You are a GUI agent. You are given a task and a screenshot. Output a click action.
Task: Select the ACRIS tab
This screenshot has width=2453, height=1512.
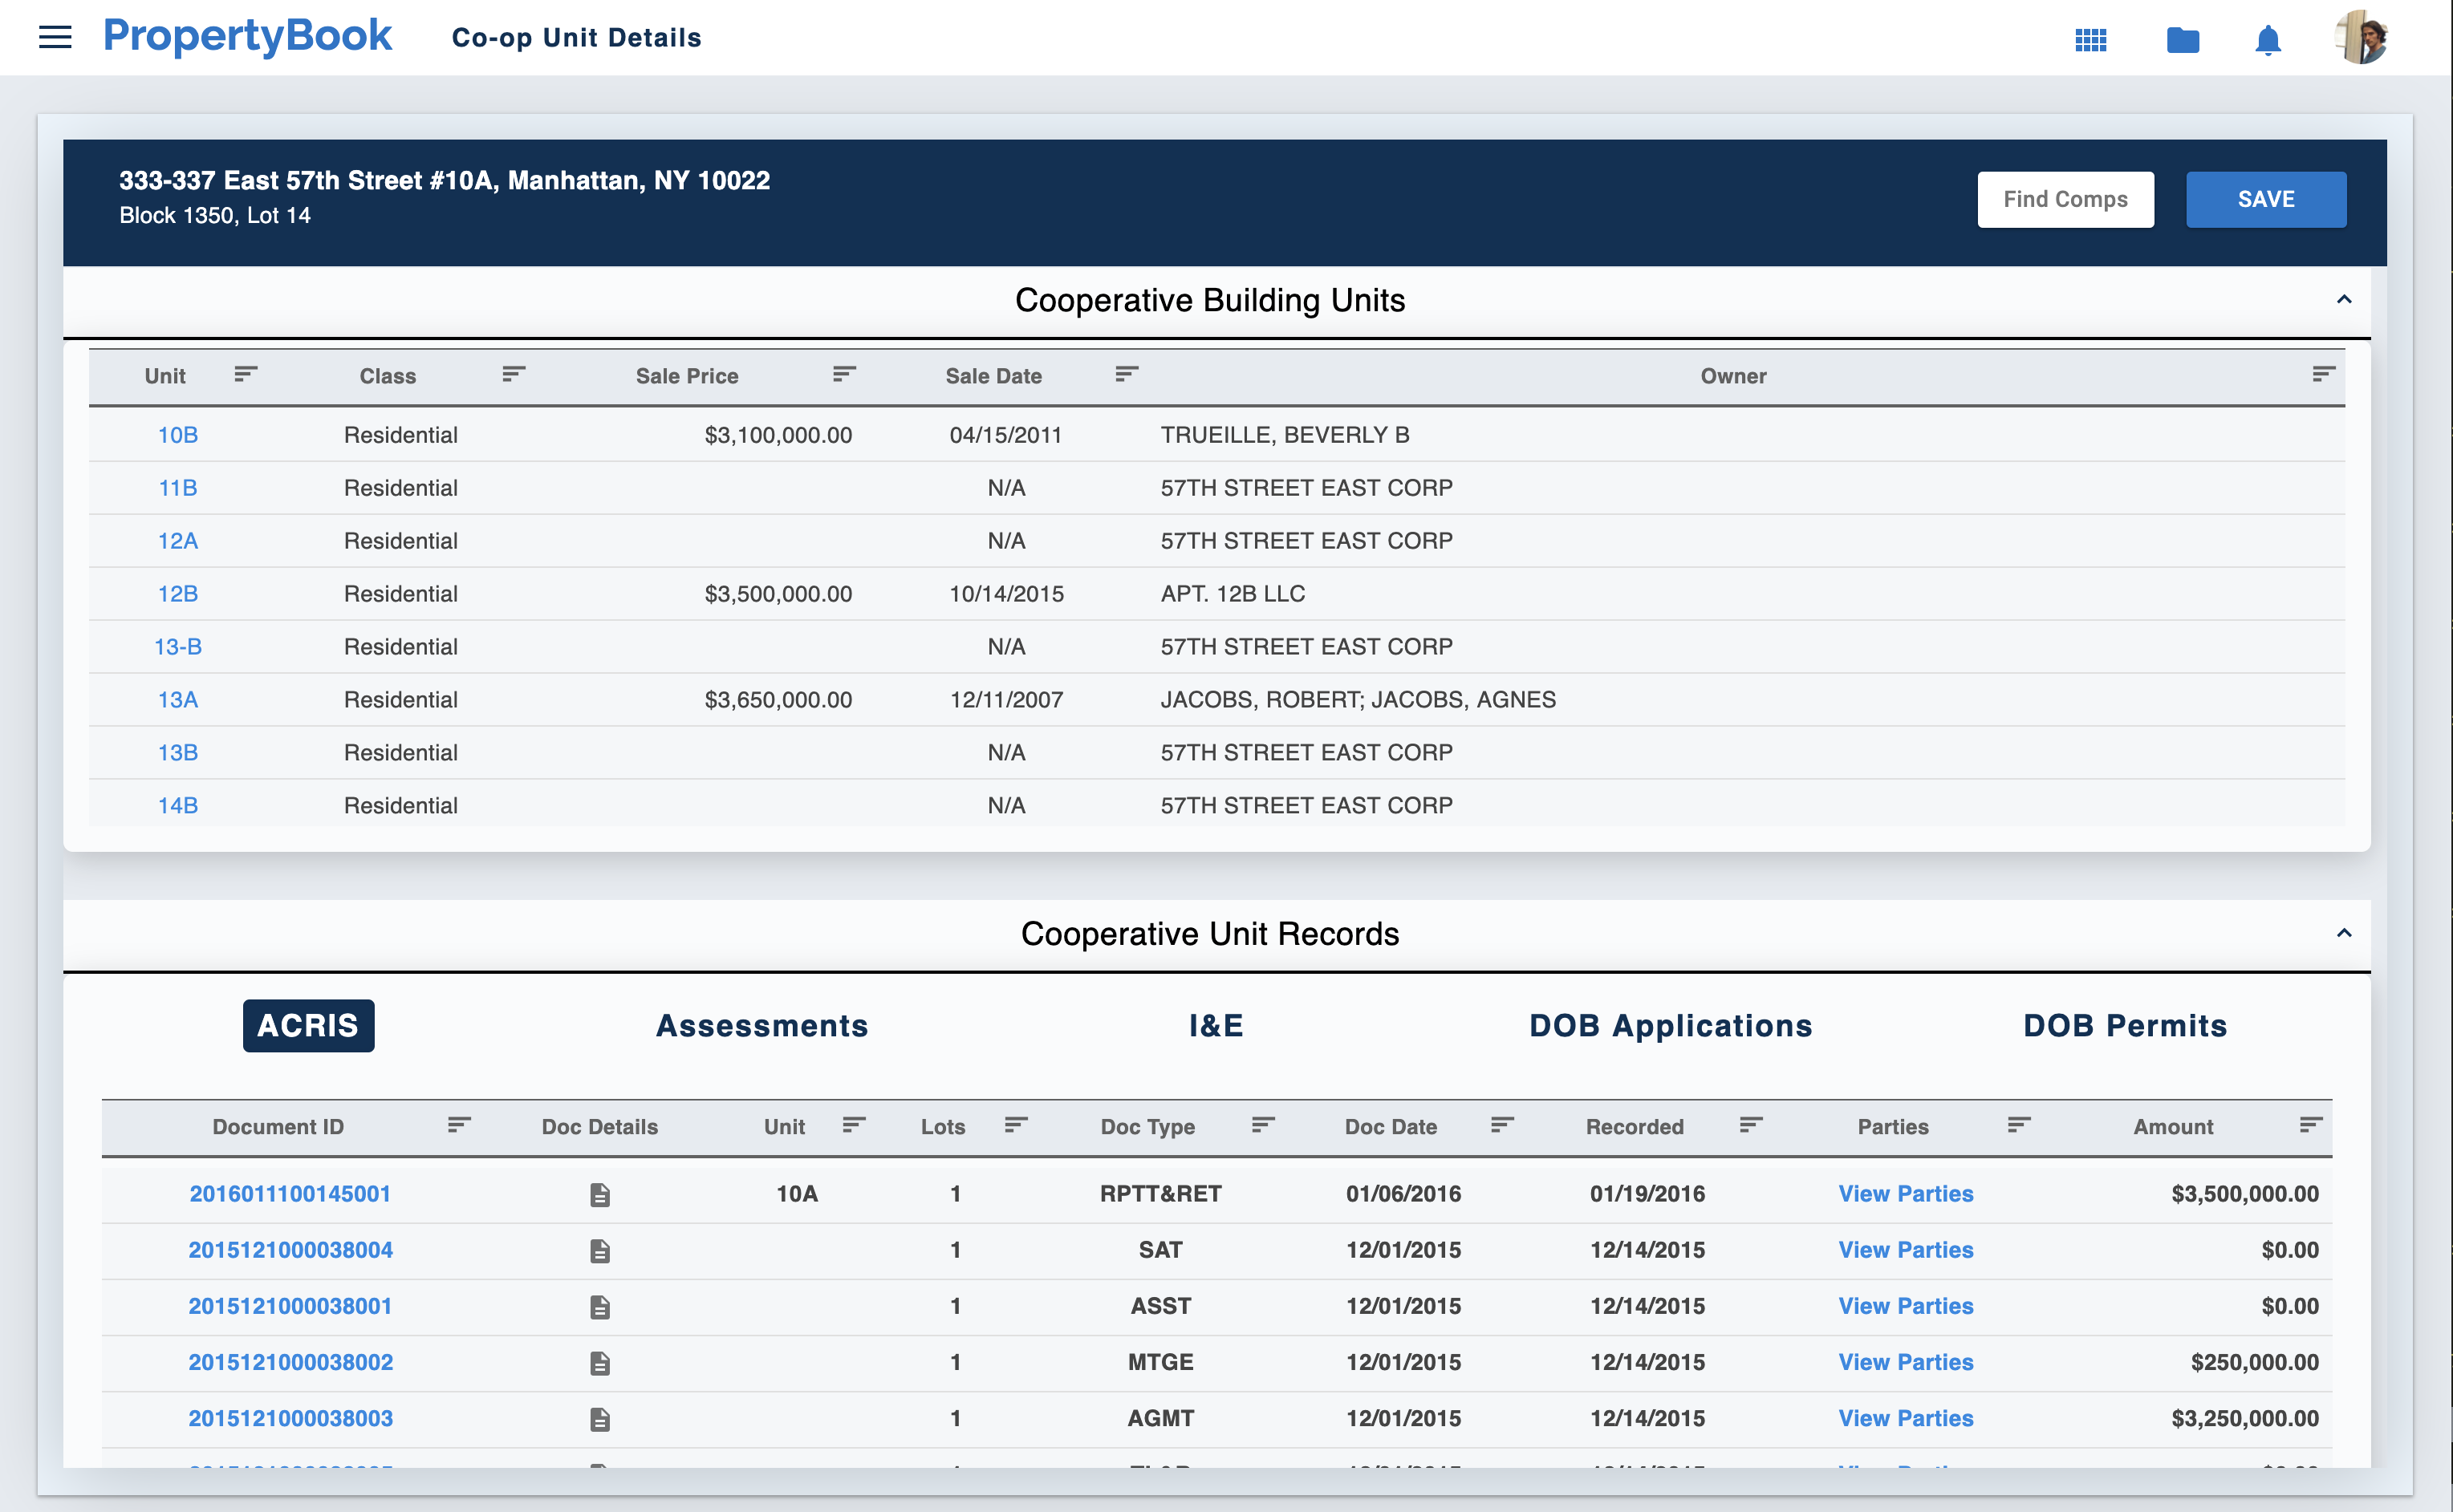(308, 1025)
